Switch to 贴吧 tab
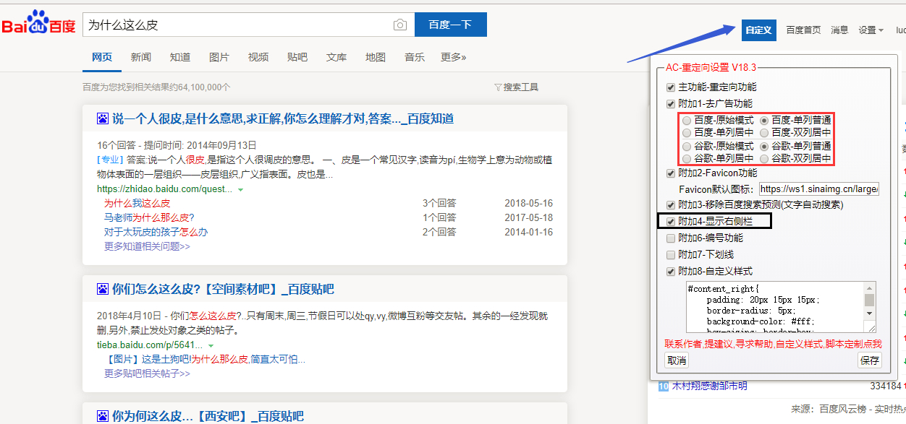Screen dimensions: 906x424 (297, 57)
